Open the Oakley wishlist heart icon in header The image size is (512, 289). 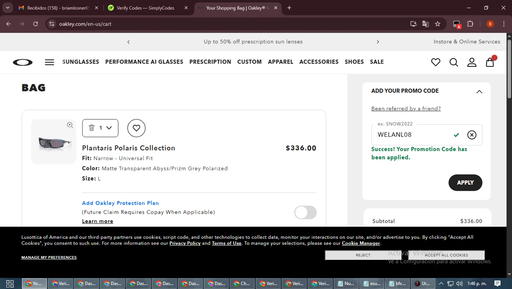pos(436,62)
